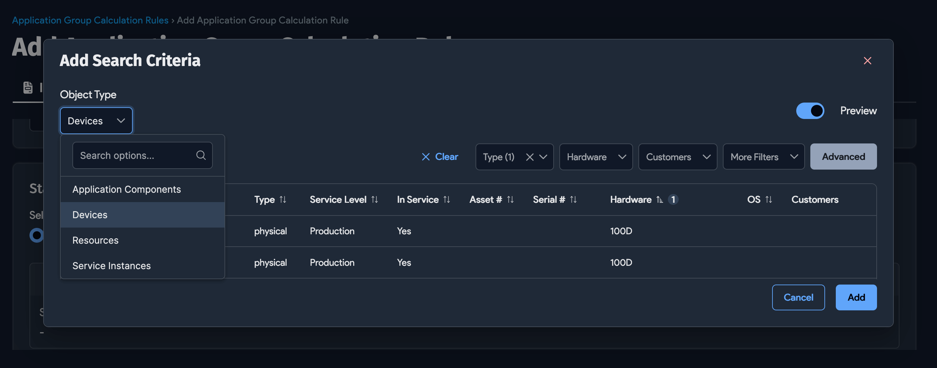Expand More Filters dropdown
Screen dimensions: 937x368
(763, 157)
